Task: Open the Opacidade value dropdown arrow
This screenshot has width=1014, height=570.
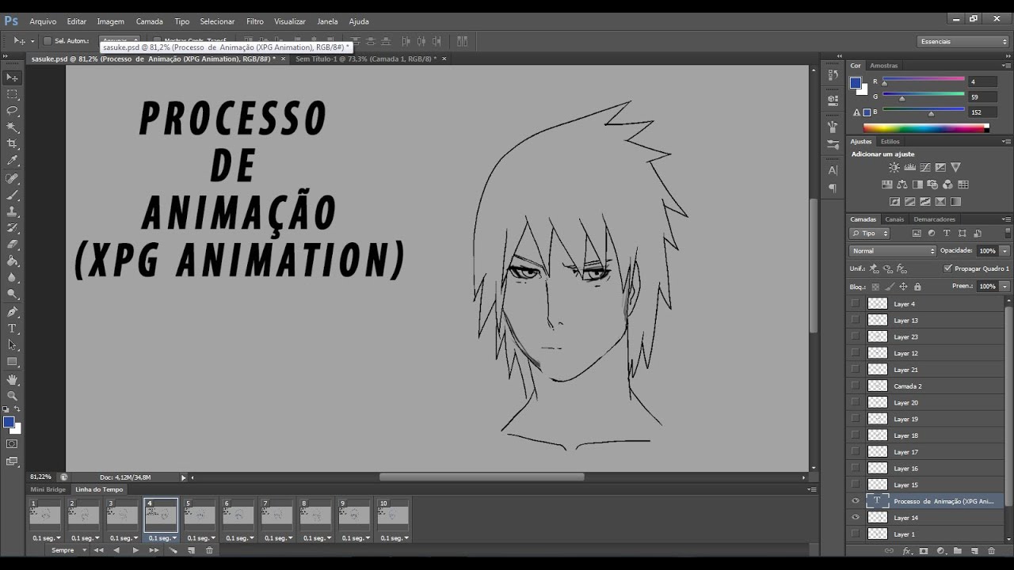Action: pyautogui.click(x=1005, y=251)
